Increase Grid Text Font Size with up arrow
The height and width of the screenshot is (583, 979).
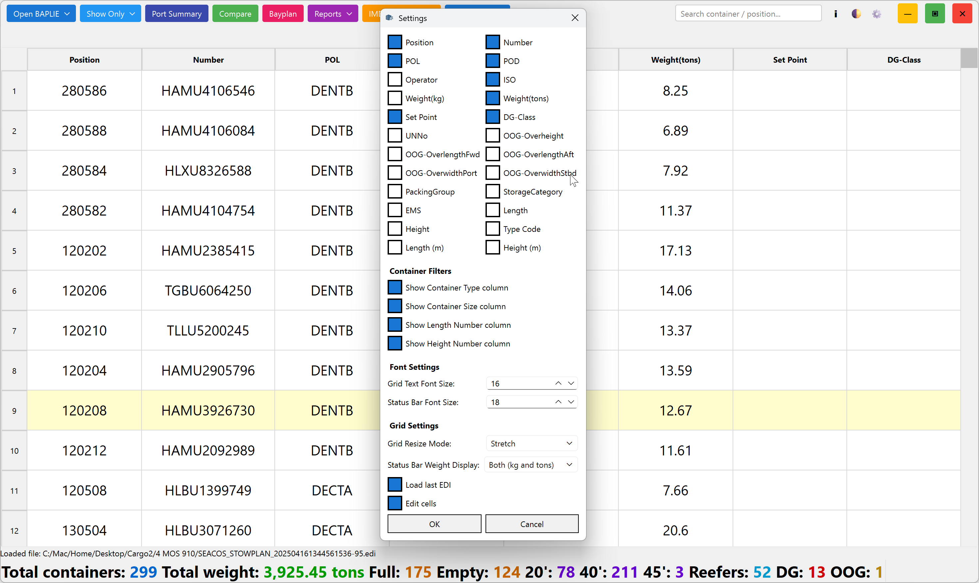tap(558, 383)
